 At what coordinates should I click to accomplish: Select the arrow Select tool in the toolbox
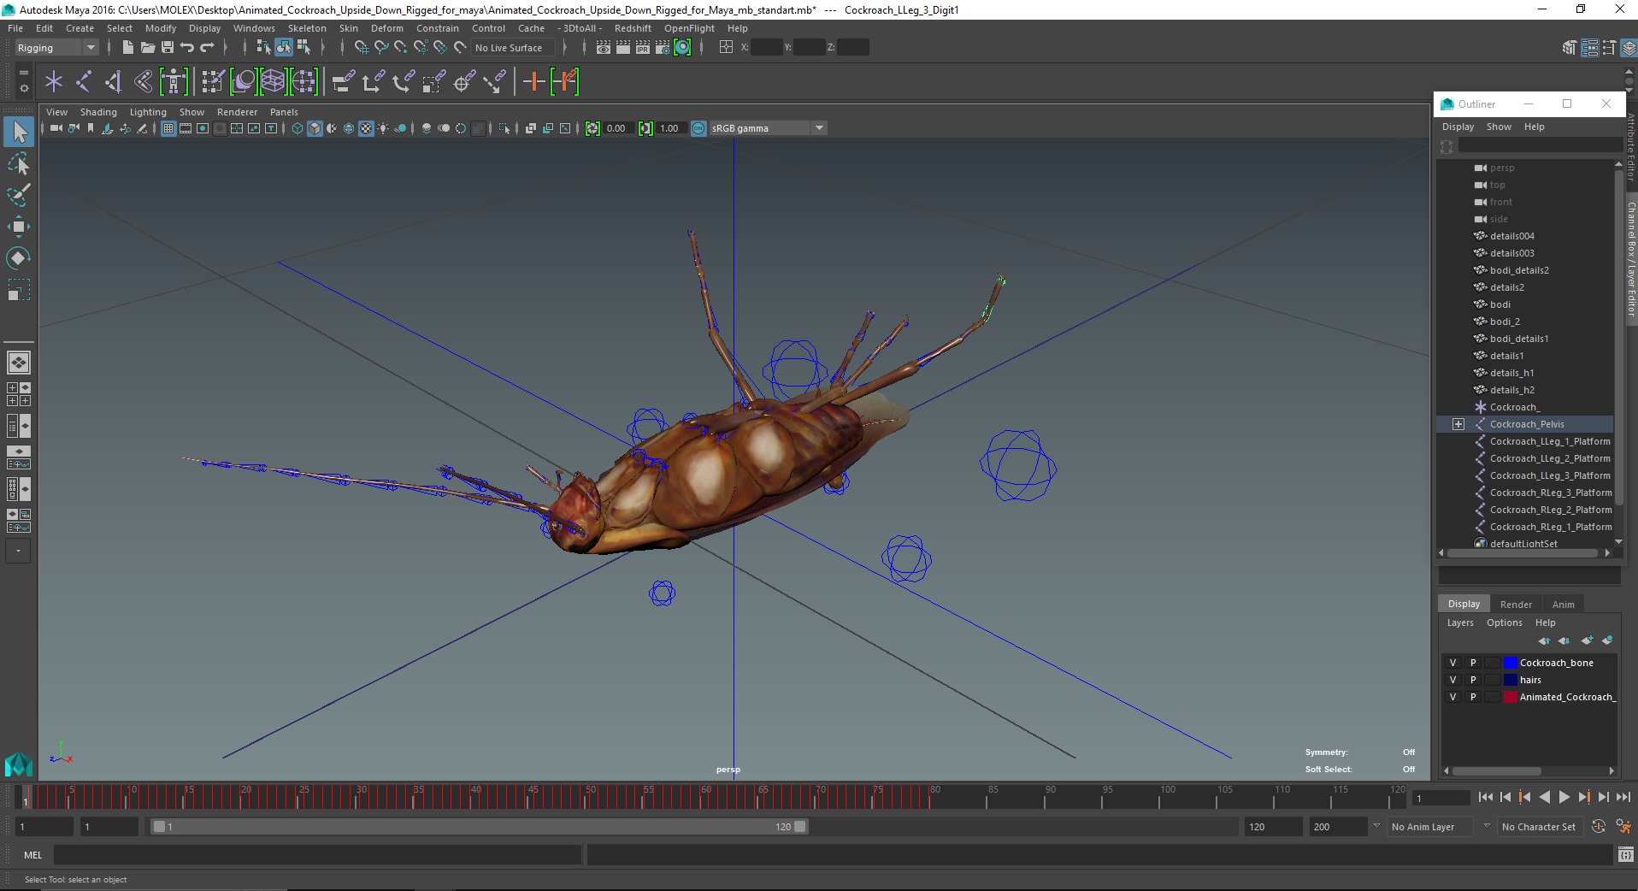19,132
